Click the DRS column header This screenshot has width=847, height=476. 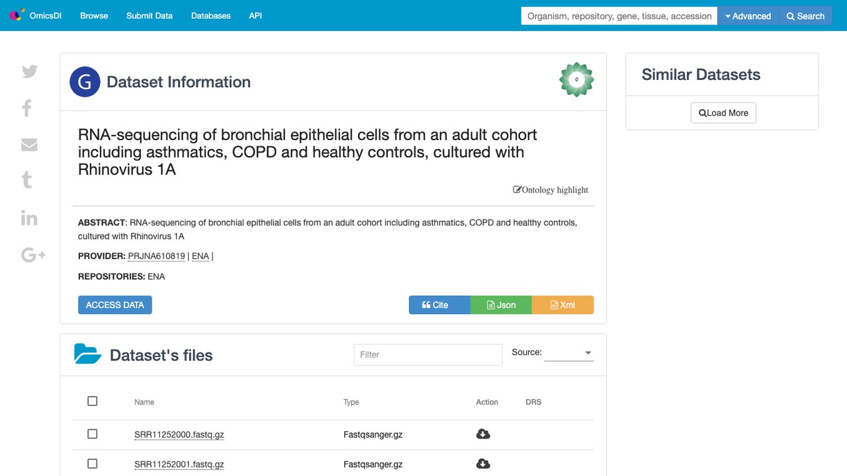point(533,402)
